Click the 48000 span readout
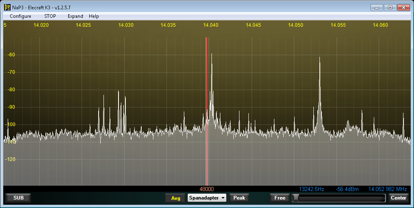The width and height of the screenshot is (414, 208). (x=207, y=189)
